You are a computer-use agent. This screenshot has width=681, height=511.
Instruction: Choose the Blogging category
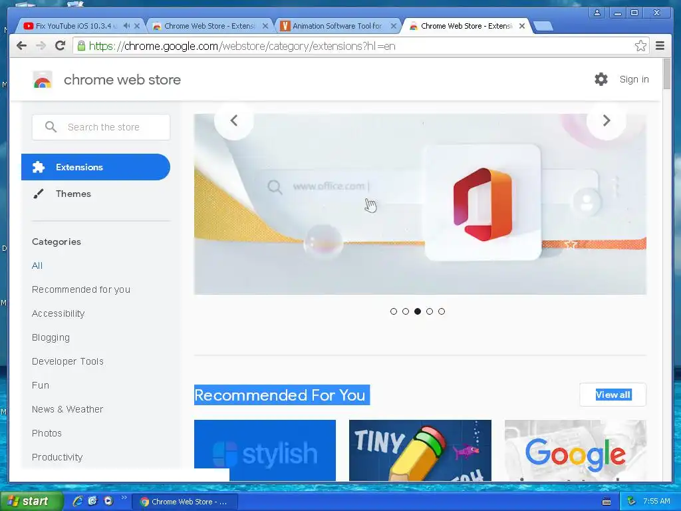(51, 337)
